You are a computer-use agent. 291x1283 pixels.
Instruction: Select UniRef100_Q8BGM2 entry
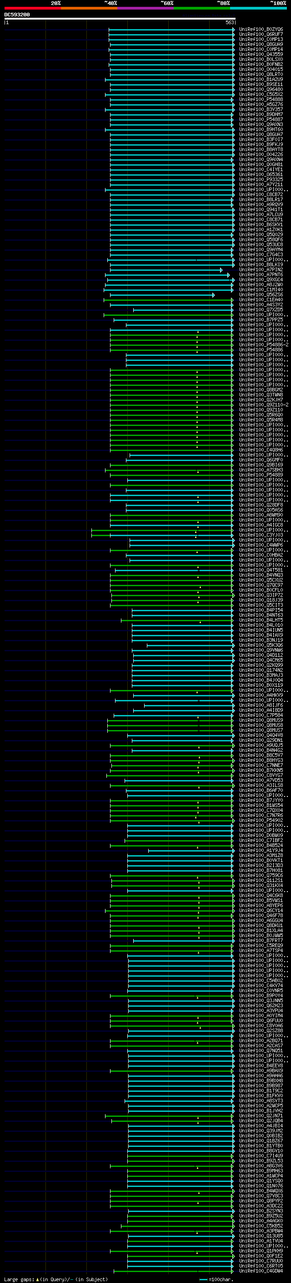click(x=261, y=390)
